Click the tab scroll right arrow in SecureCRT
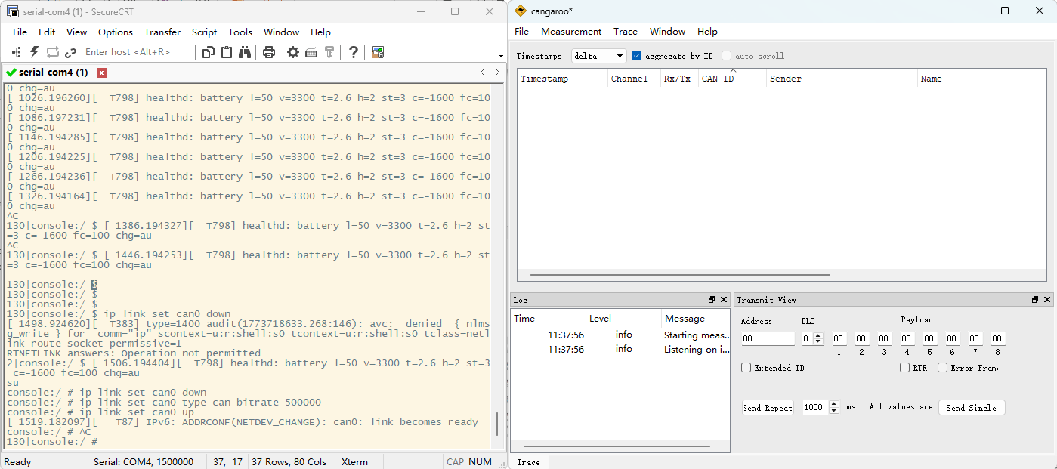The width and height of the screenshot is (1057, 469). click(497, 73)
